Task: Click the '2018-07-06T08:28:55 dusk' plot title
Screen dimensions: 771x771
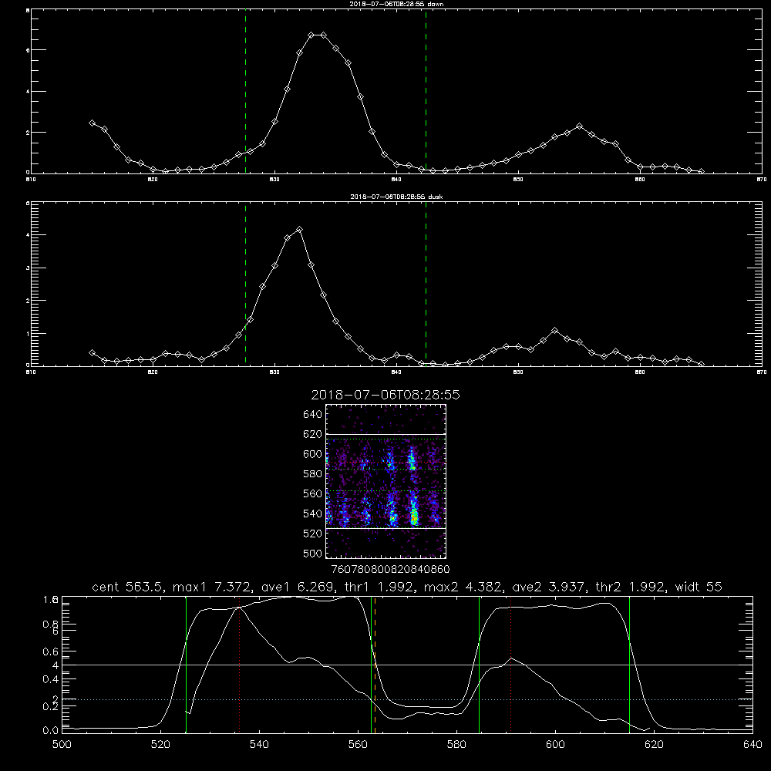Action: pyautogui.click(x=396, y=197)
